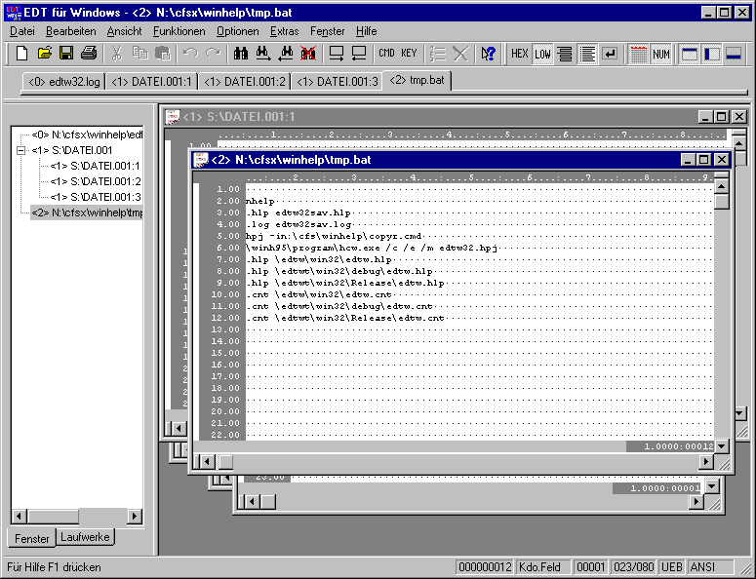Print the document with the printer icon
Viewport: 756px width, 579px height.
[89, 54]
